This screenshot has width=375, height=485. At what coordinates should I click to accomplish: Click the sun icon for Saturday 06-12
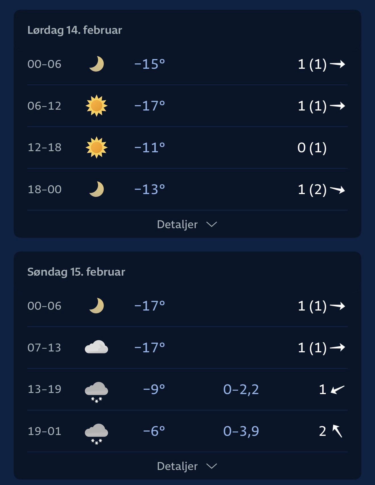pyautogui.click(x=97, y=106)
